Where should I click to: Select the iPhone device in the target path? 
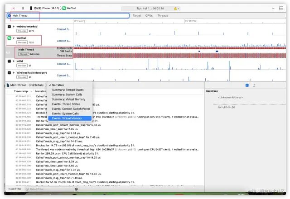[44, 8]
